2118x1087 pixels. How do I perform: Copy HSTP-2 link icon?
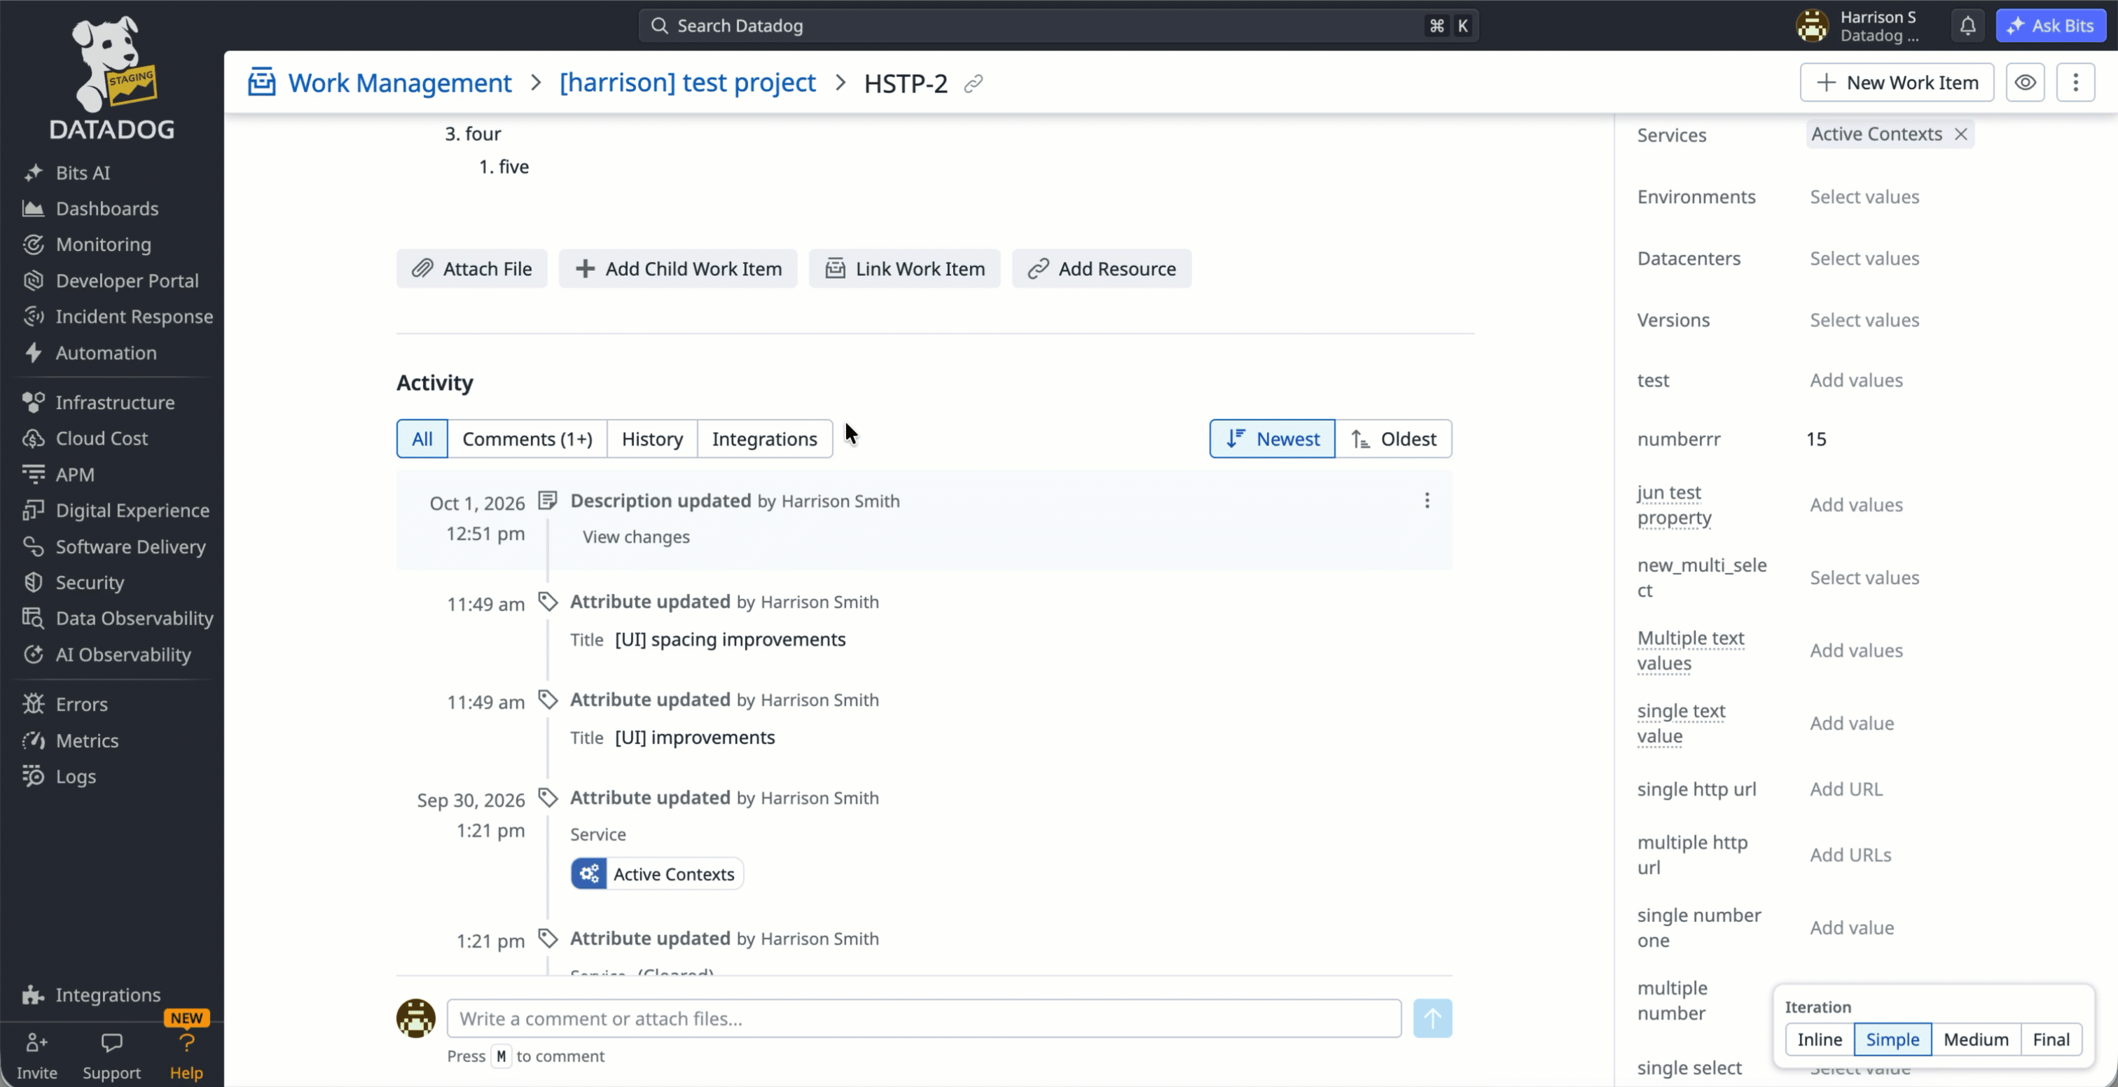coord(974,83)
